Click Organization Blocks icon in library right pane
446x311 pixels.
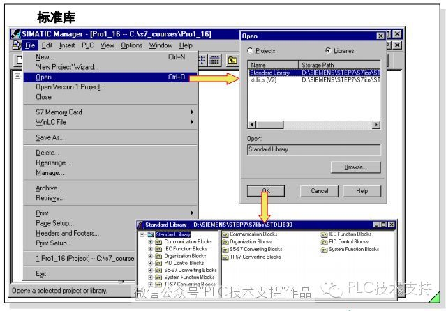point(225,242)
